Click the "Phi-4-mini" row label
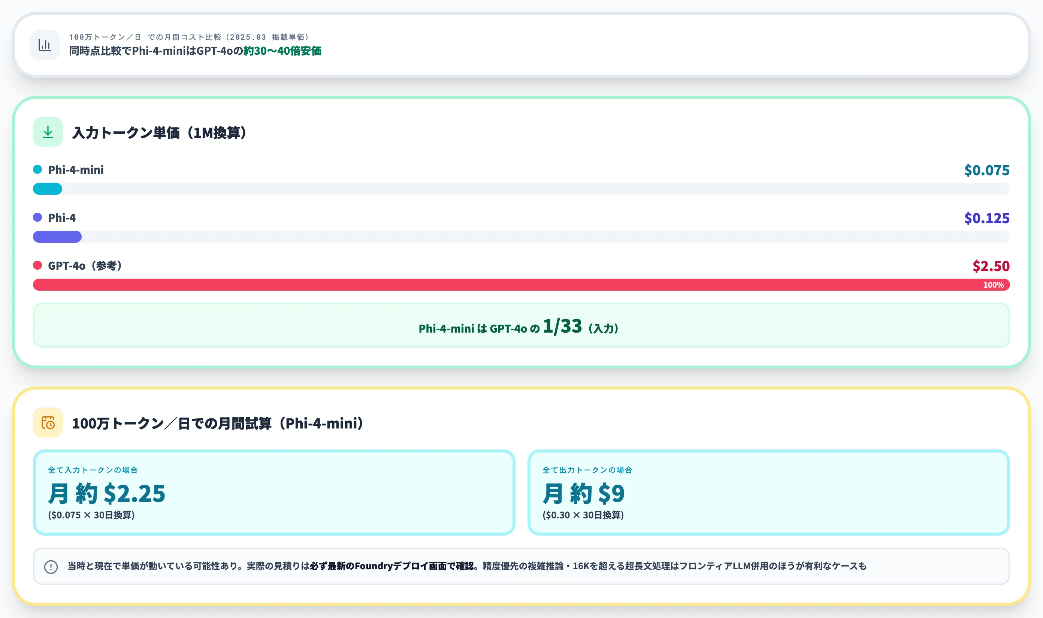The height and width of the screenshot is (618, 1043). pyautogui.click(x=76, y=170)
